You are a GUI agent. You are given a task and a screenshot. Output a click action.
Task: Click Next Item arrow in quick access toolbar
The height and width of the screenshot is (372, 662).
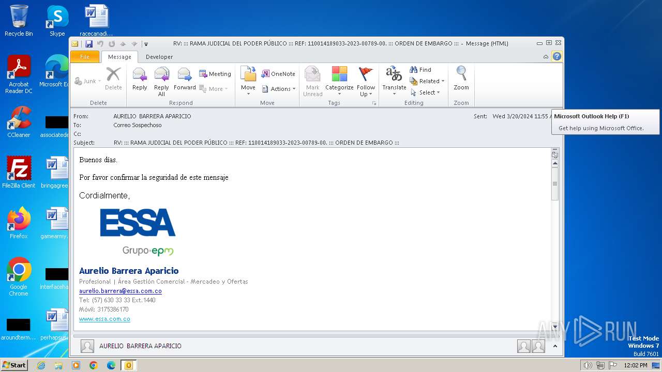(134, 44)
